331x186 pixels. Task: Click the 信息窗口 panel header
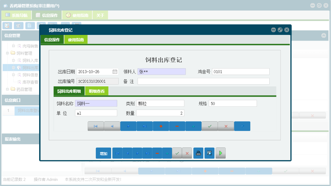tap(20, 100)
